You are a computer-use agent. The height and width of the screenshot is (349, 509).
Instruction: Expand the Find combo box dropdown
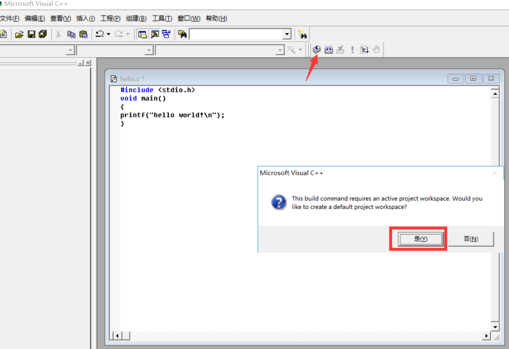287,34
